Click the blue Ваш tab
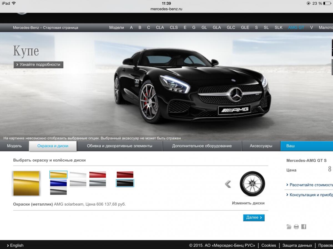This screenshot has width=333, height=249. [x=307, y=146]
